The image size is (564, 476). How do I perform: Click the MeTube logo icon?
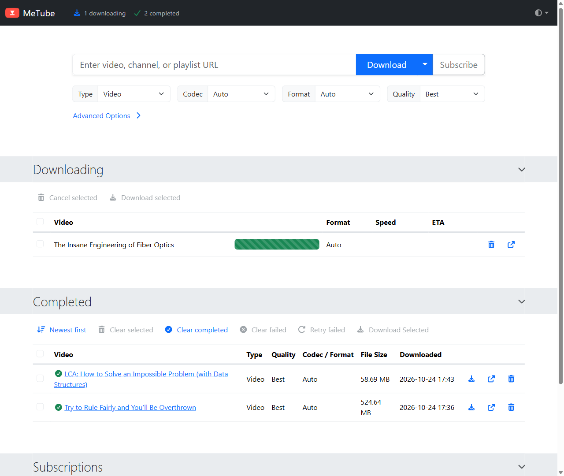[12, 13]
